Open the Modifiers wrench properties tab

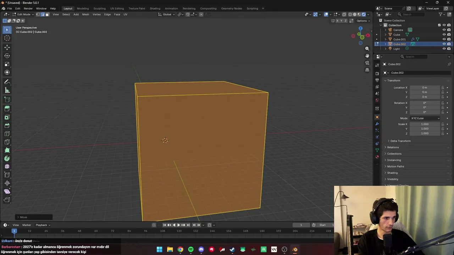tap(377, 124)
